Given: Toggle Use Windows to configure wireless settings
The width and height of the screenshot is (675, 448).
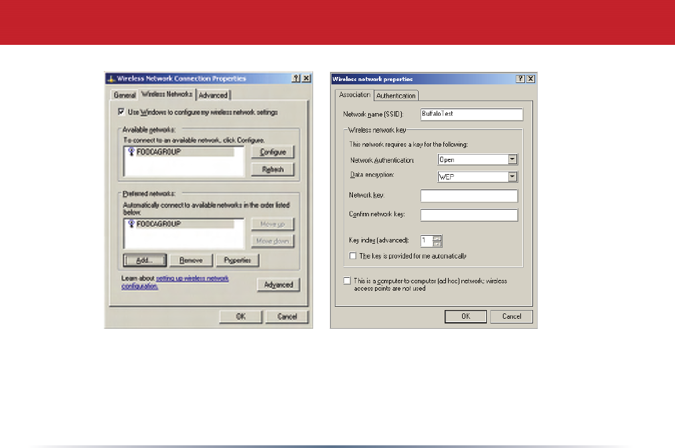Looking at the screenshot, I should pos(121,112).
